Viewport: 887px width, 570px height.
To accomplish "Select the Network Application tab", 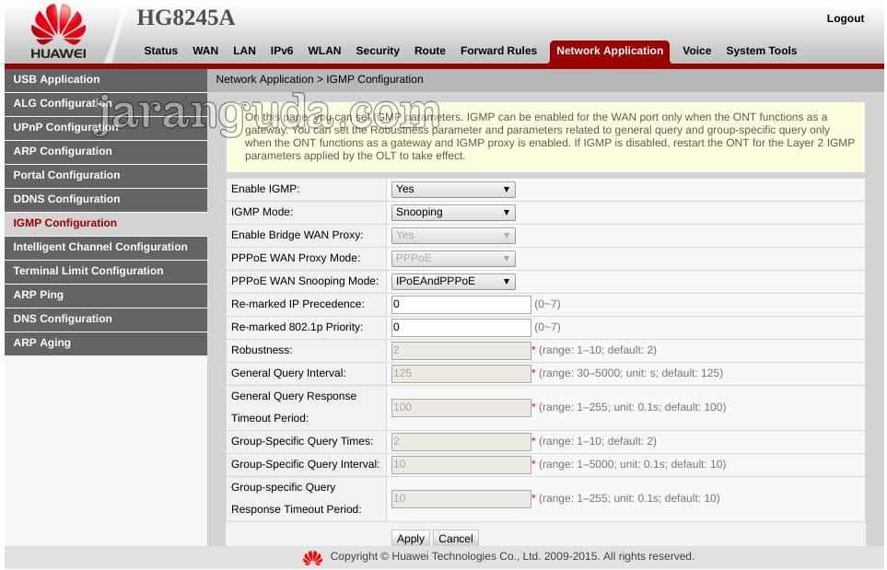I will tap(610, 52).
